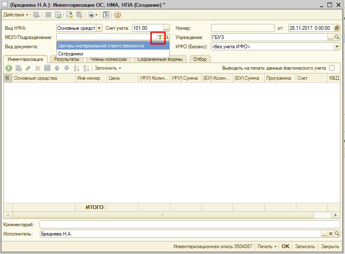Viewport: 345px width, 254px height.
Task: Expand the Вид НФА dropdown
Action: (x=99, y=28)
